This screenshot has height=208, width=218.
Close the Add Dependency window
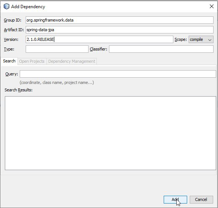coord(212,6)
